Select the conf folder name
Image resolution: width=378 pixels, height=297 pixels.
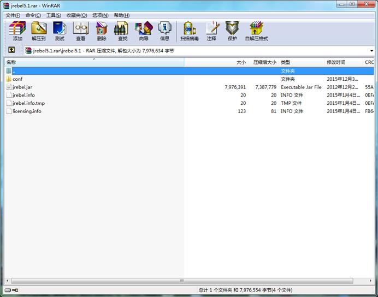(17, 79)
